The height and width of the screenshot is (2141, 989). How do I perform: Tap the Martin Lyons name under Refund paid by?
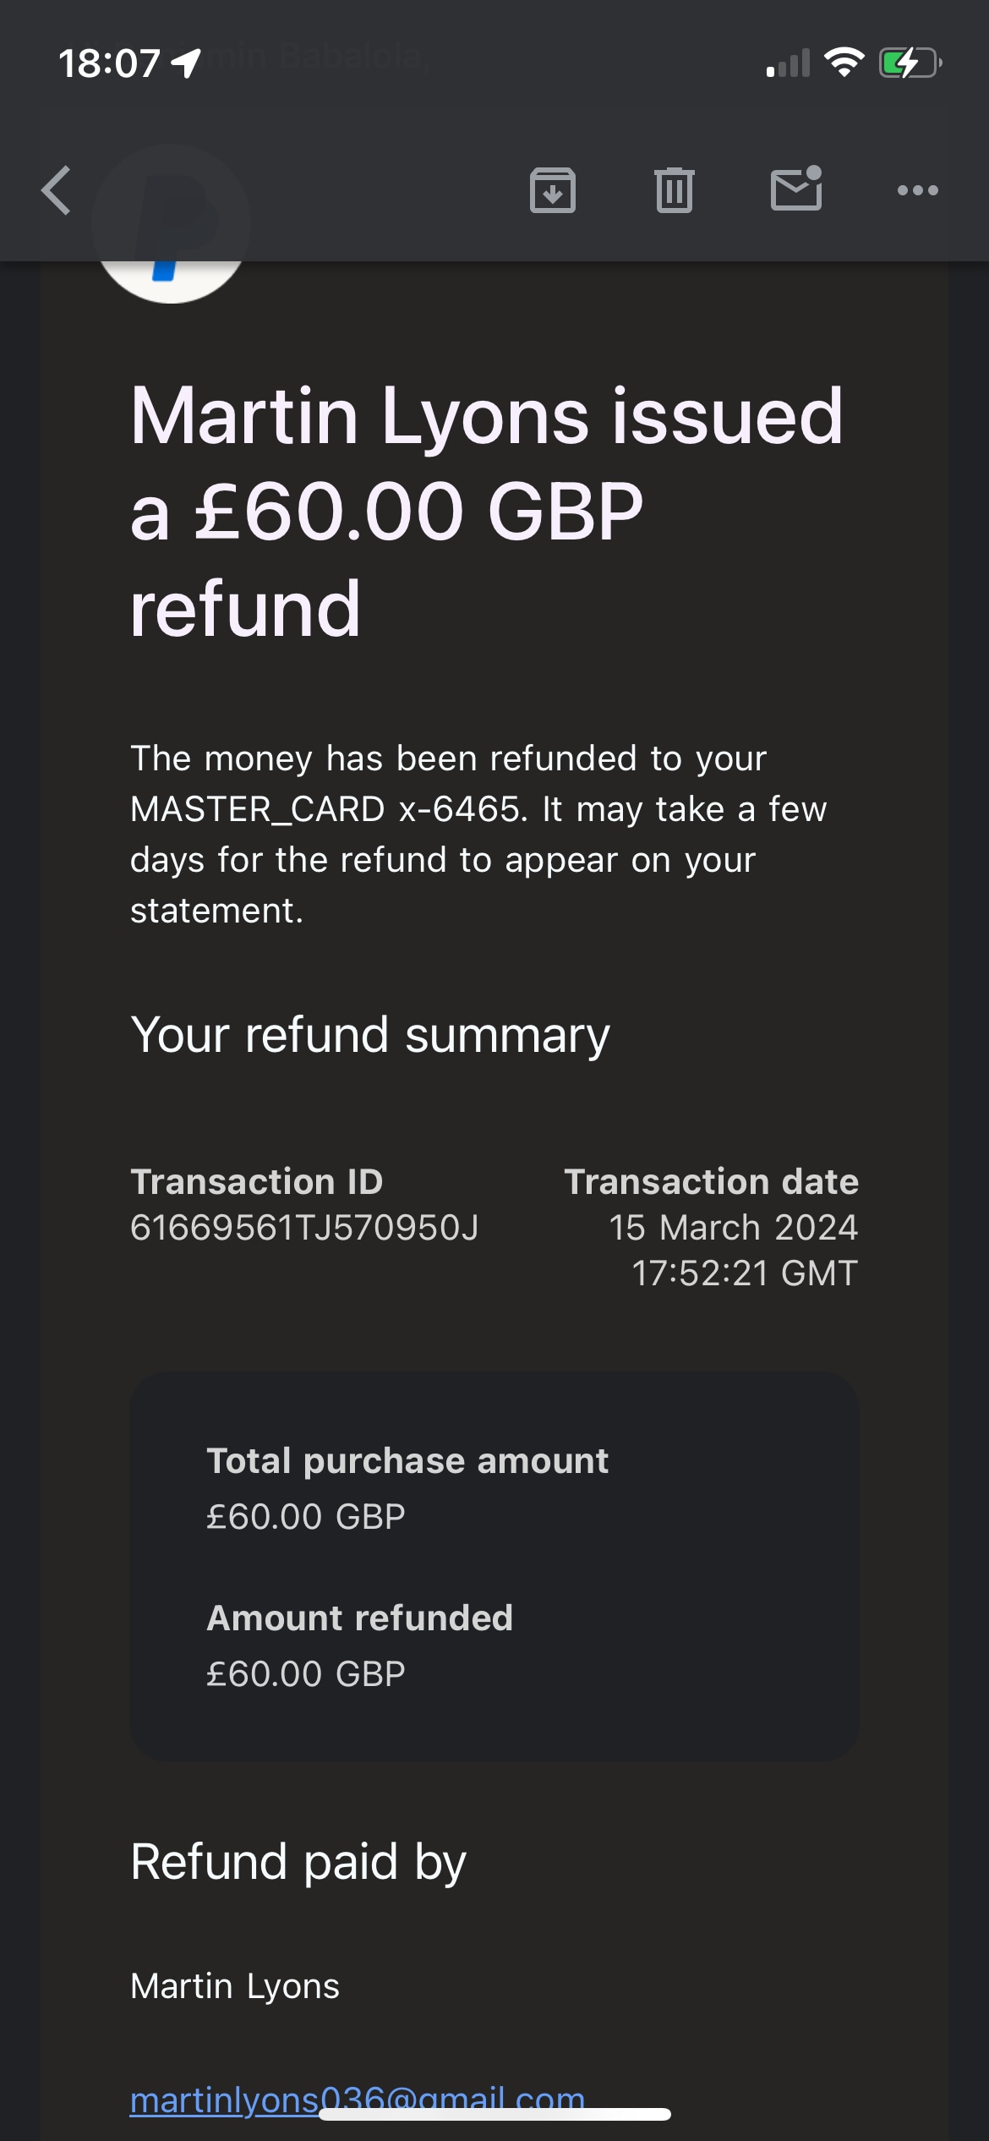pos(235,1985)
